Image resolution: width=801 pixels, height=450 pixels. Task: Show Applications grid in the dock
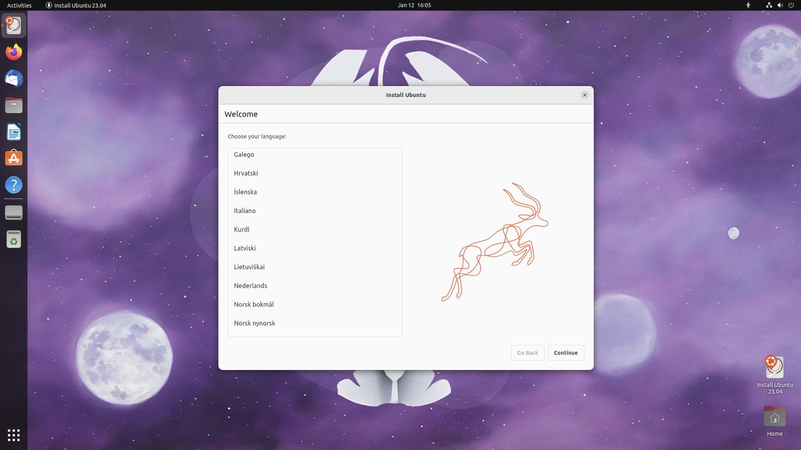[x=14, y=435]
